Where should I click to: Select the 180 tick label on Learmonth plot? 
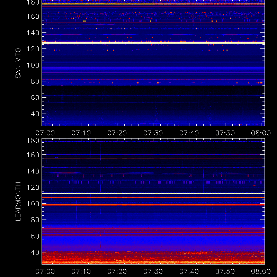[33, 141]
